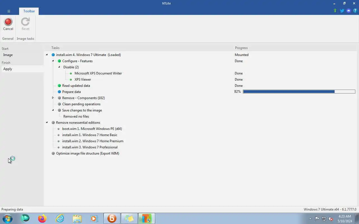This screenshot has width=359, height=224.
Task: Click grey dot beside Remove - Components
Action: [x=59, y=98]
